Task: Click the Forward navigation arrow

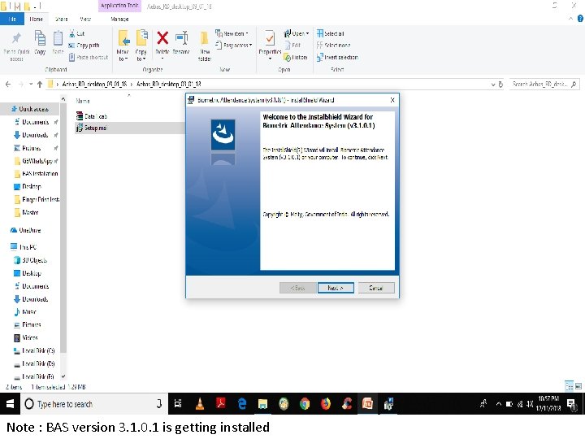Action: (x=21, y=85)
